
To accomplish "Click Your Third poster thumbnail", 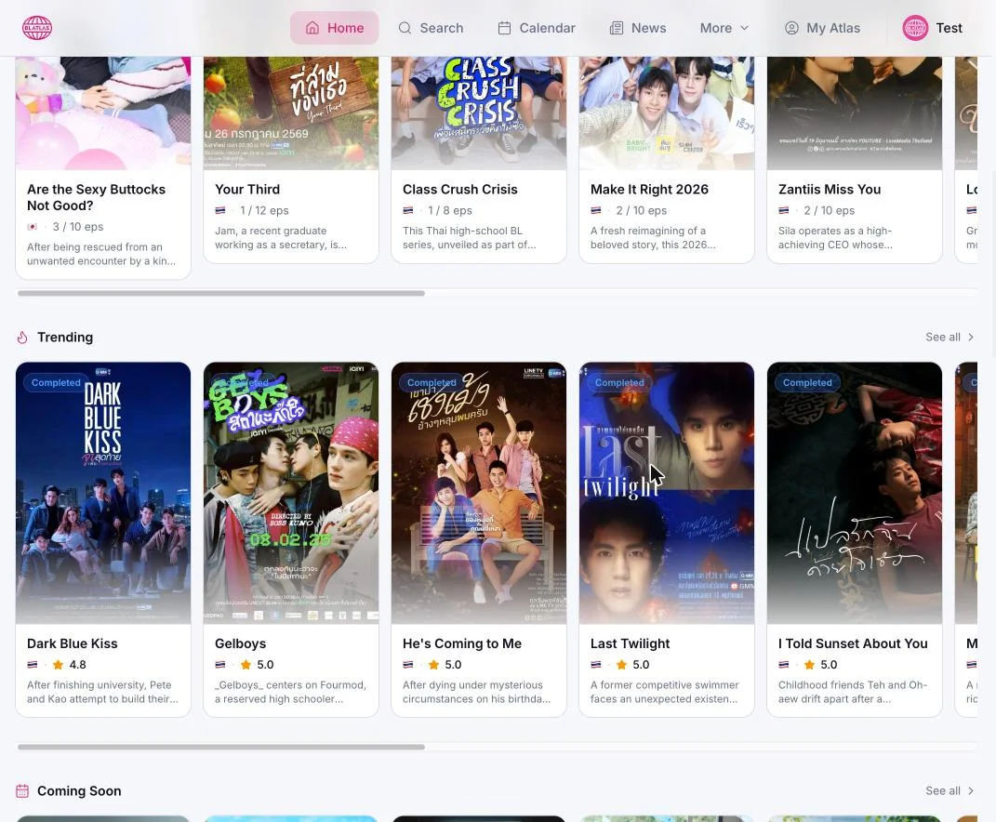I will coord(291,113).
